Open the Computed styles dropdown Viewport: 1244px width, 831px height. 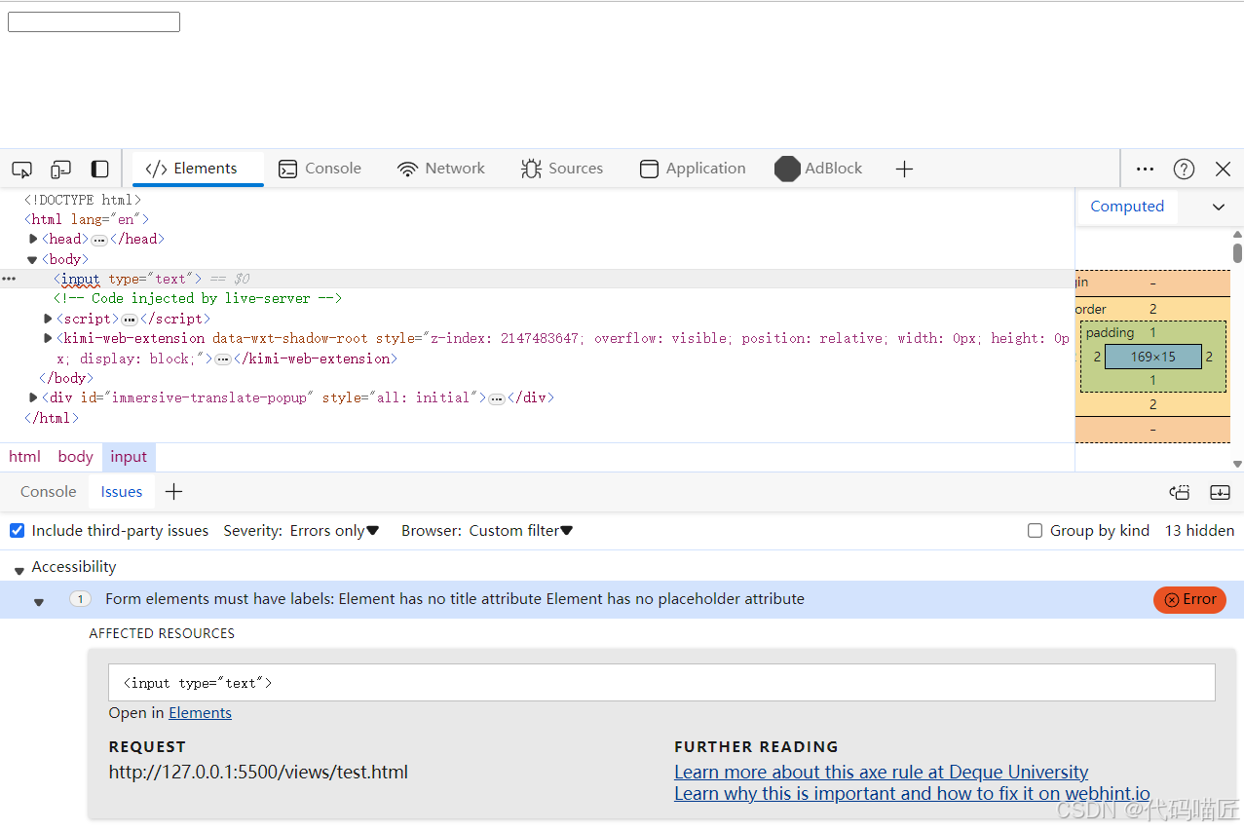click(x=1219, y=207)
